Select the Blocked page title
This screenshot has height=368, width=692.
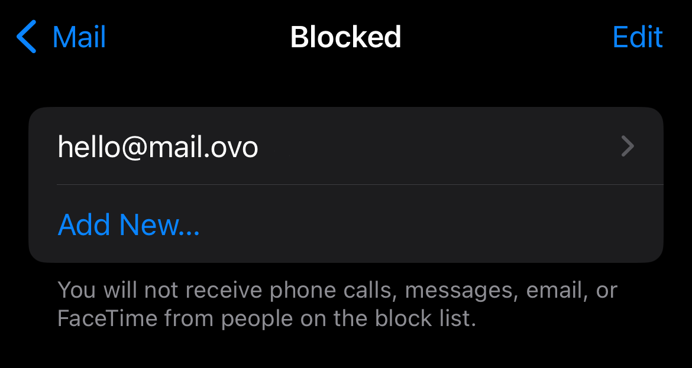(x=345, y=37)
